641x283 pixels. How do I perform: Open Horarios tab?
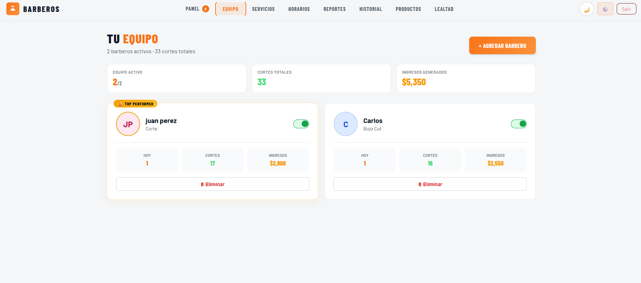[299, 9]
